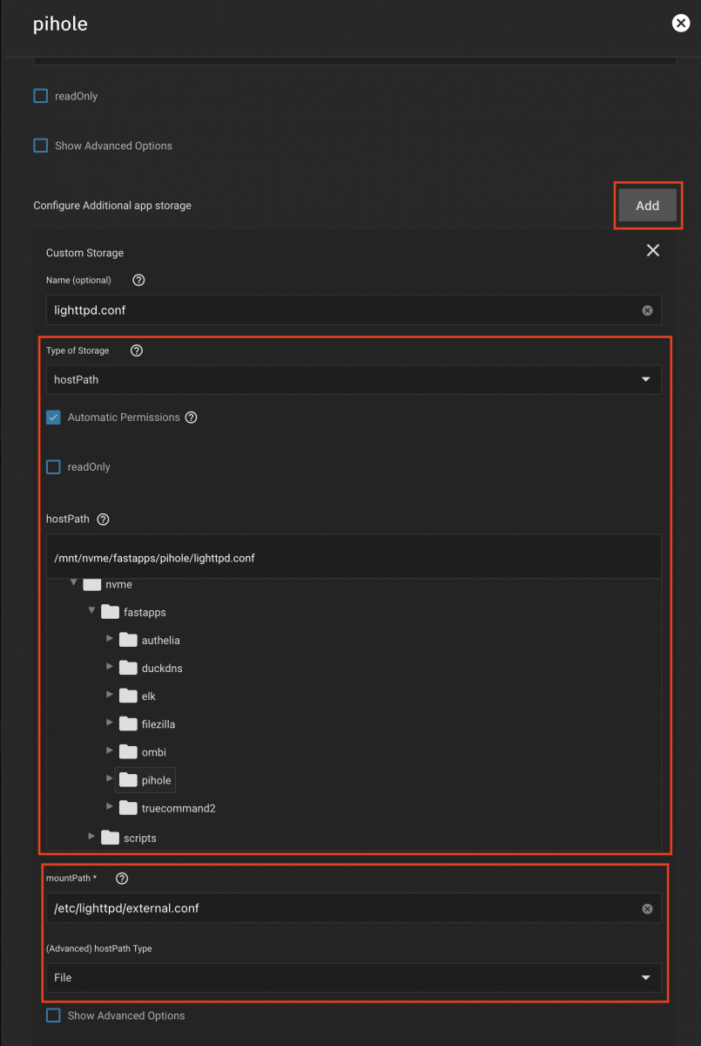Select the elk folder icon
Image resolution: width=701 pixels, height=1046 pixels.
(x=128, y=696)
